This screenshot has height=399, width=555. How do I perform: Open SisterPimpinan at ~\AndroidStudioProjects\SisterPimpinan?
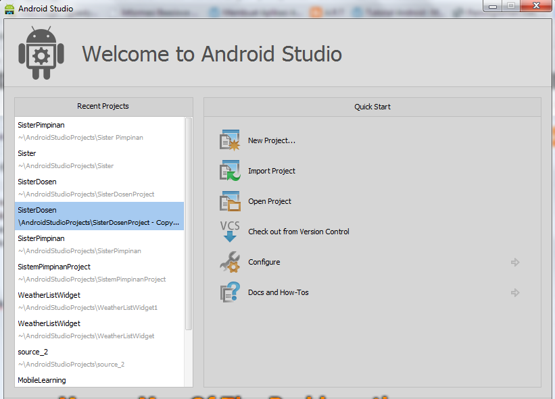[99, 244]
